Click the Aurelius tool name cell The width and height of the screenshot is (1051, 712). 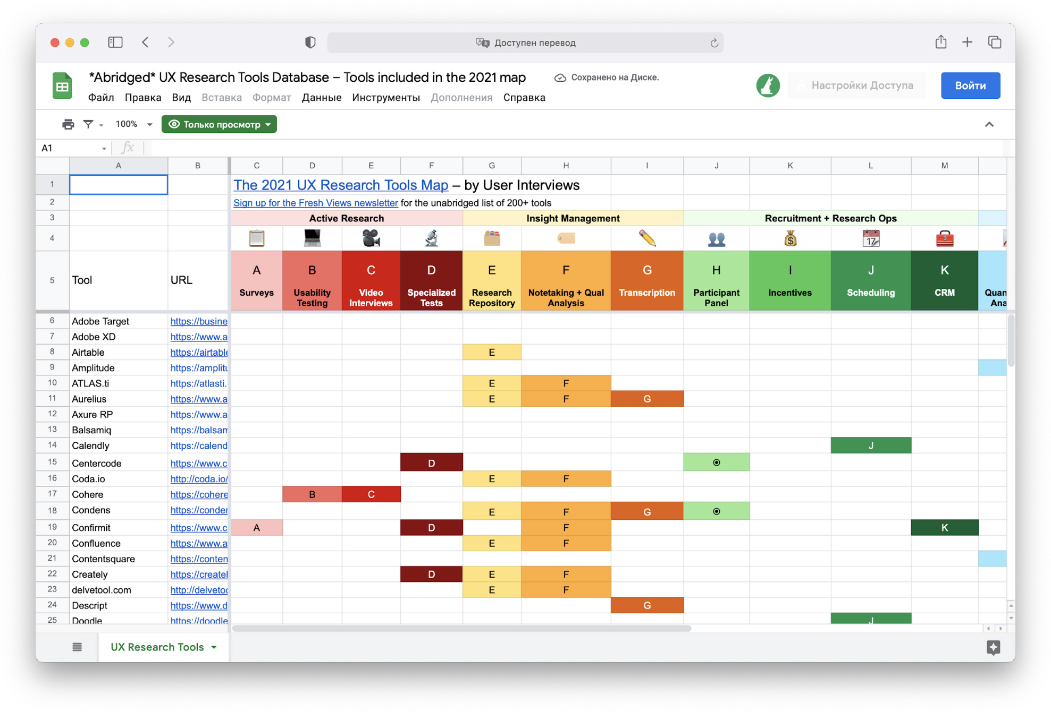tap(119, 399)
